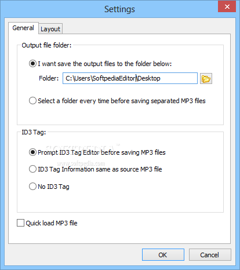Click the Settings title bar text

click(119, 9)
